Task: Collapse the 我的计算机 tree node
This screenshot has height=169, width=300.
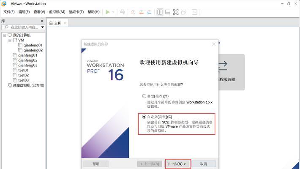Action: [x=5, y=35]
